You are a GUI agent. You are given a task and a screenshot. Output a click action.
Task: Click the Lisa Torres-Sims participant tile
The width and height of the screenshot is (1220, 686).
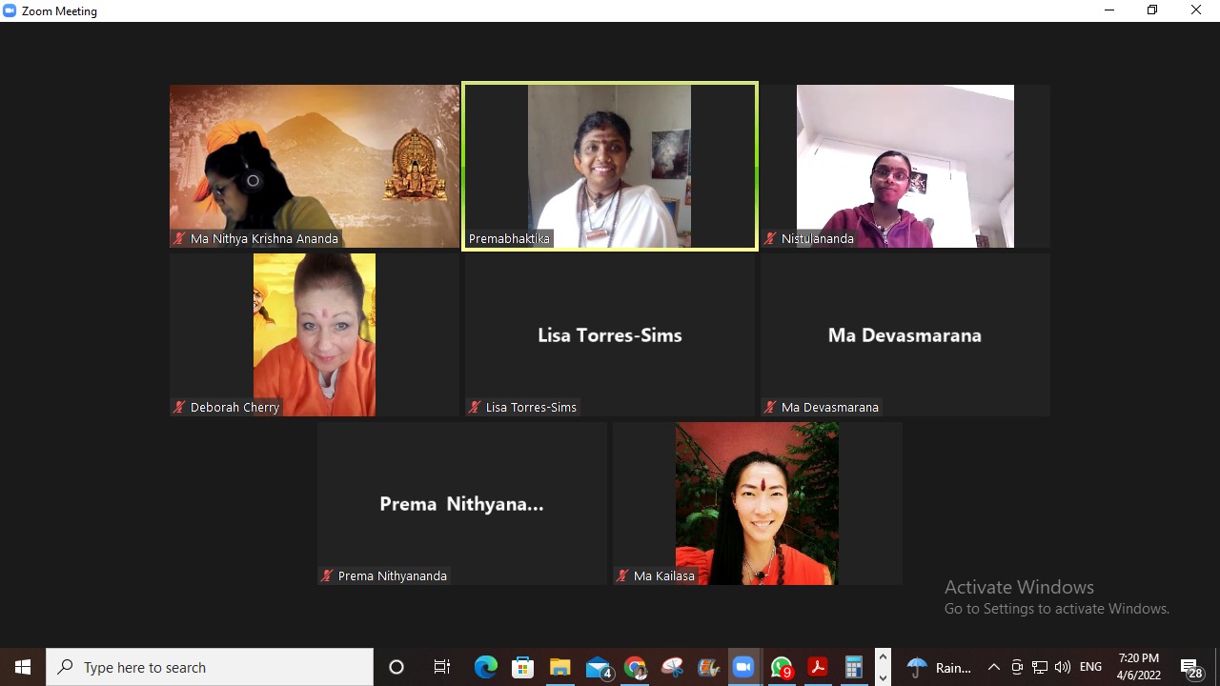(x=610, y=334)
